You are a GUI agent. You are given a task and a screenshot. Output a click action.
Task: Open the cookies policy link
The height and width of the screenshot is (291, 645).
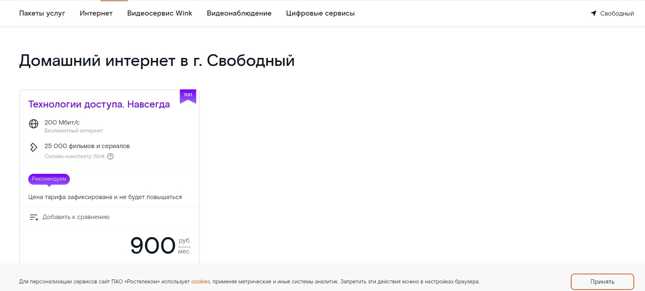tap(201, 282)
